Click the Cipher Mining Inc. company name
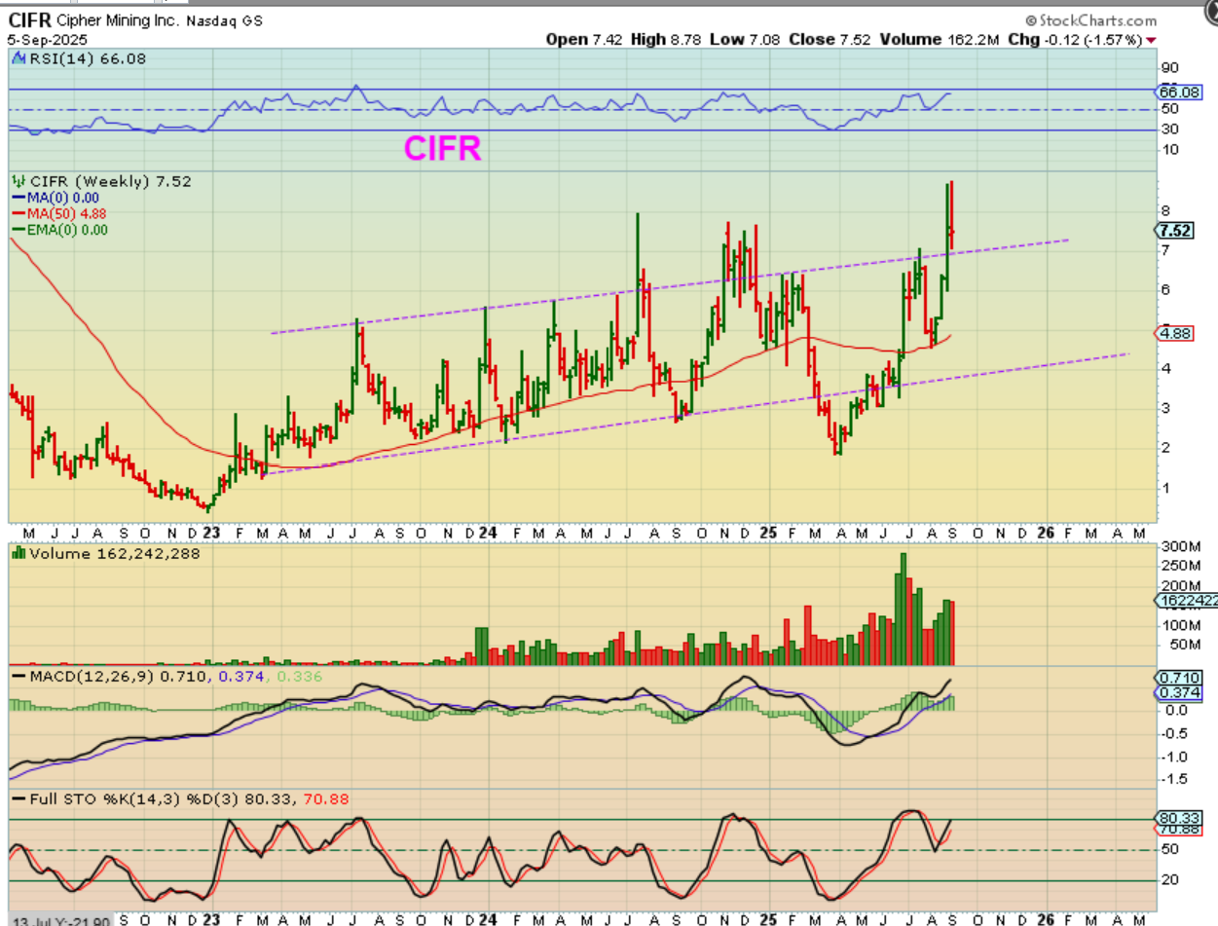This screenshot has width=1218, height=926. tap(116, 20)
